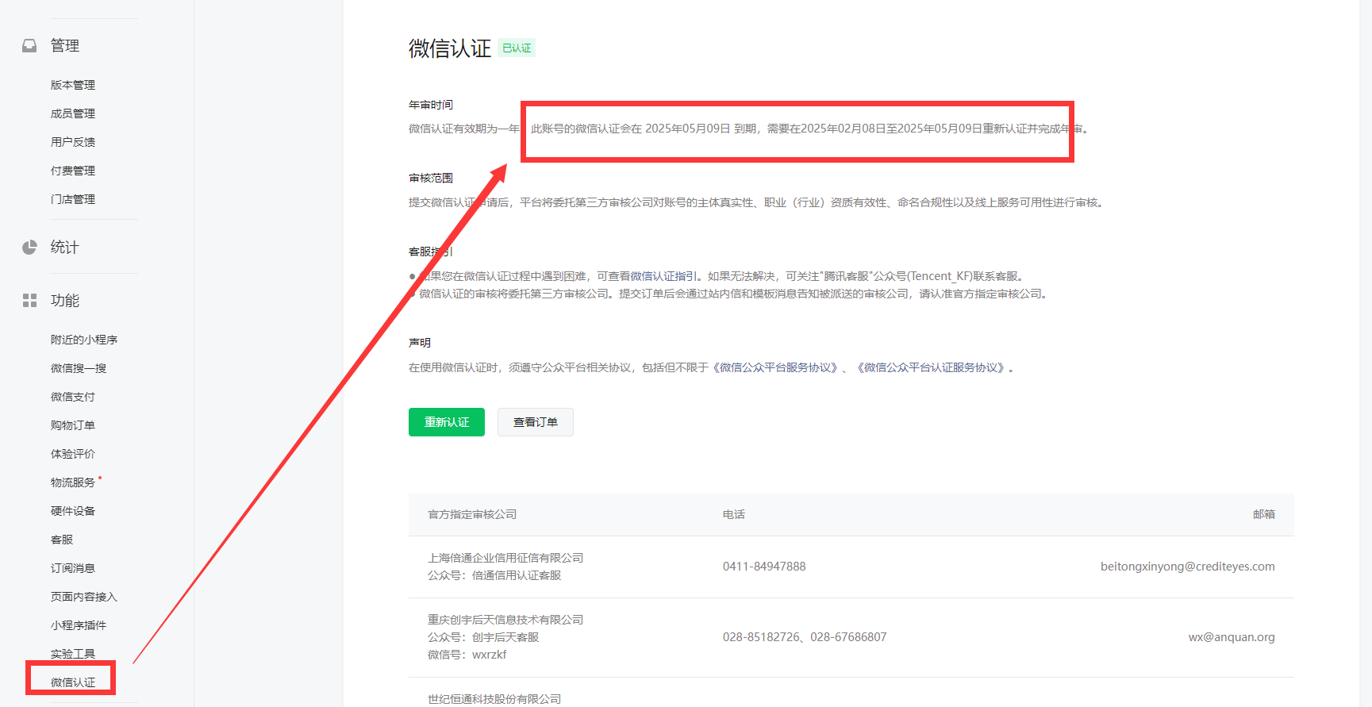Click the 邮箱 column header
This screenshot has height=707, width=1372.
click(1264, 514)
